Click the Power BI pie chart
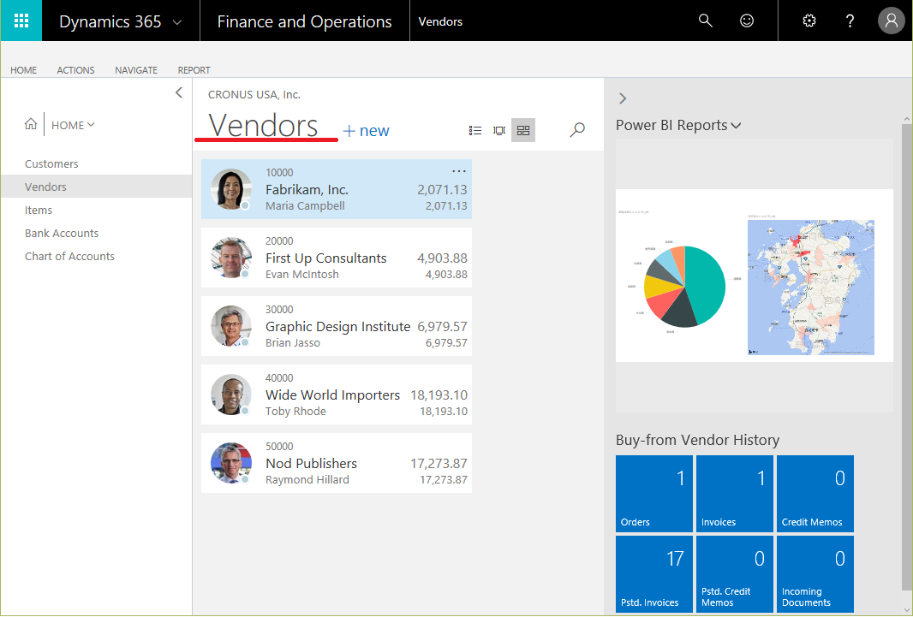This screenshot has height=617, width=913. pos(684,286)
